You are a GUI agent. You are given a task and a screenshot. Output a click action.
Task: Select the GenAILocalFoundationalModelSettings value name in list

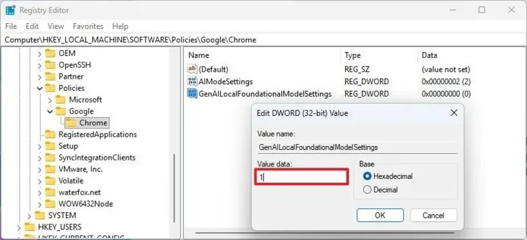[x=265, y=93]
